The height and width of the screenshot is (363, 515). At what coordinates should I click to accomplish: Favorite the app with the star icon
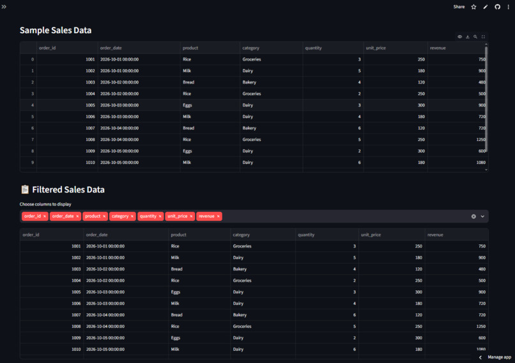473,7
